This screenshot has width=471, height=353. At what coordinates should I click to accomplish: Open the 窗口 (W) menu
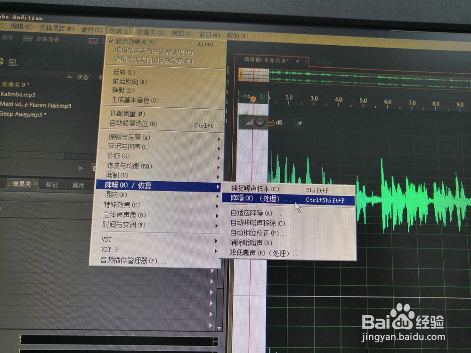point(210,34)
